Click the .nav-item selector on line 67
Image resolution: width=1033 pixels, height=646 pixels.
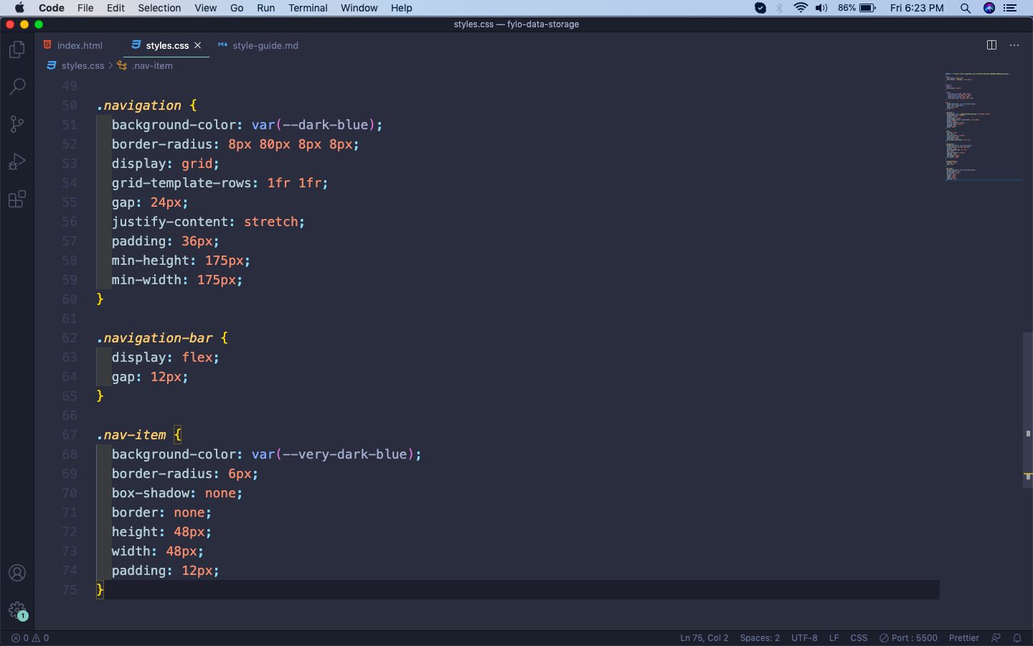131,435
